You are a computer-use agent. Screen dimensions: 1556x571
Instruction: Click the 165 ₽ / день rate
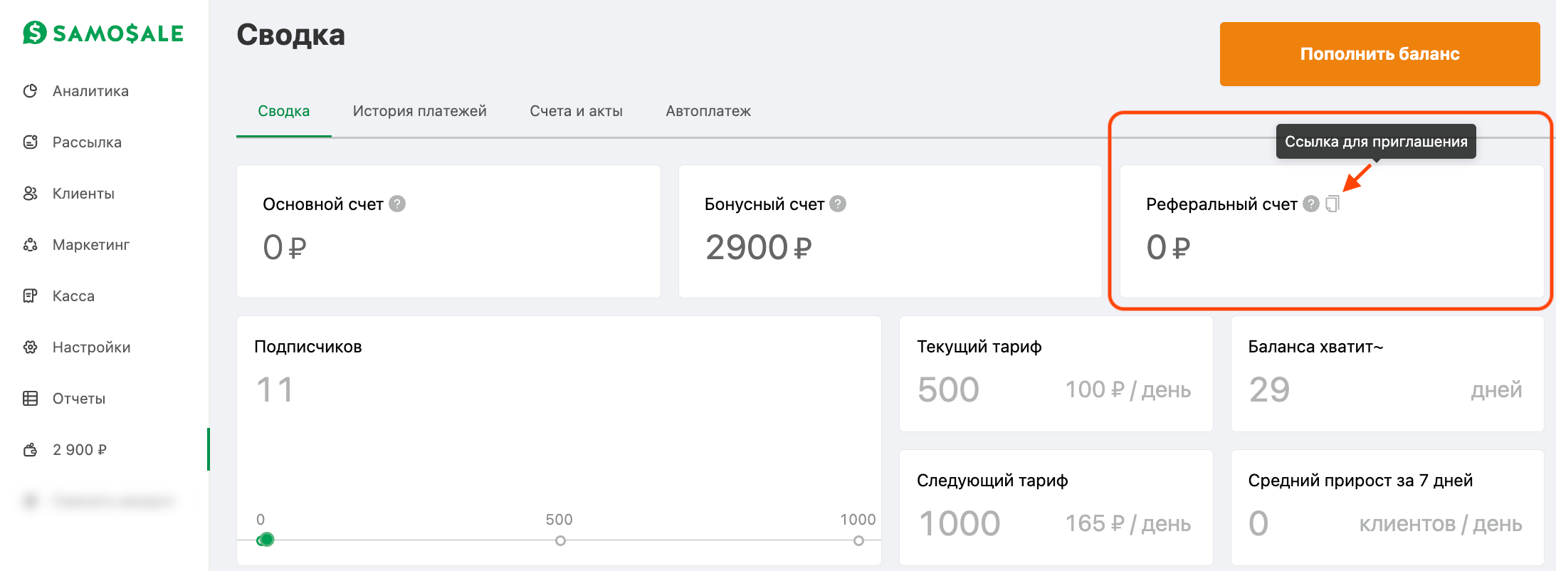click(x=1127, y=523)
